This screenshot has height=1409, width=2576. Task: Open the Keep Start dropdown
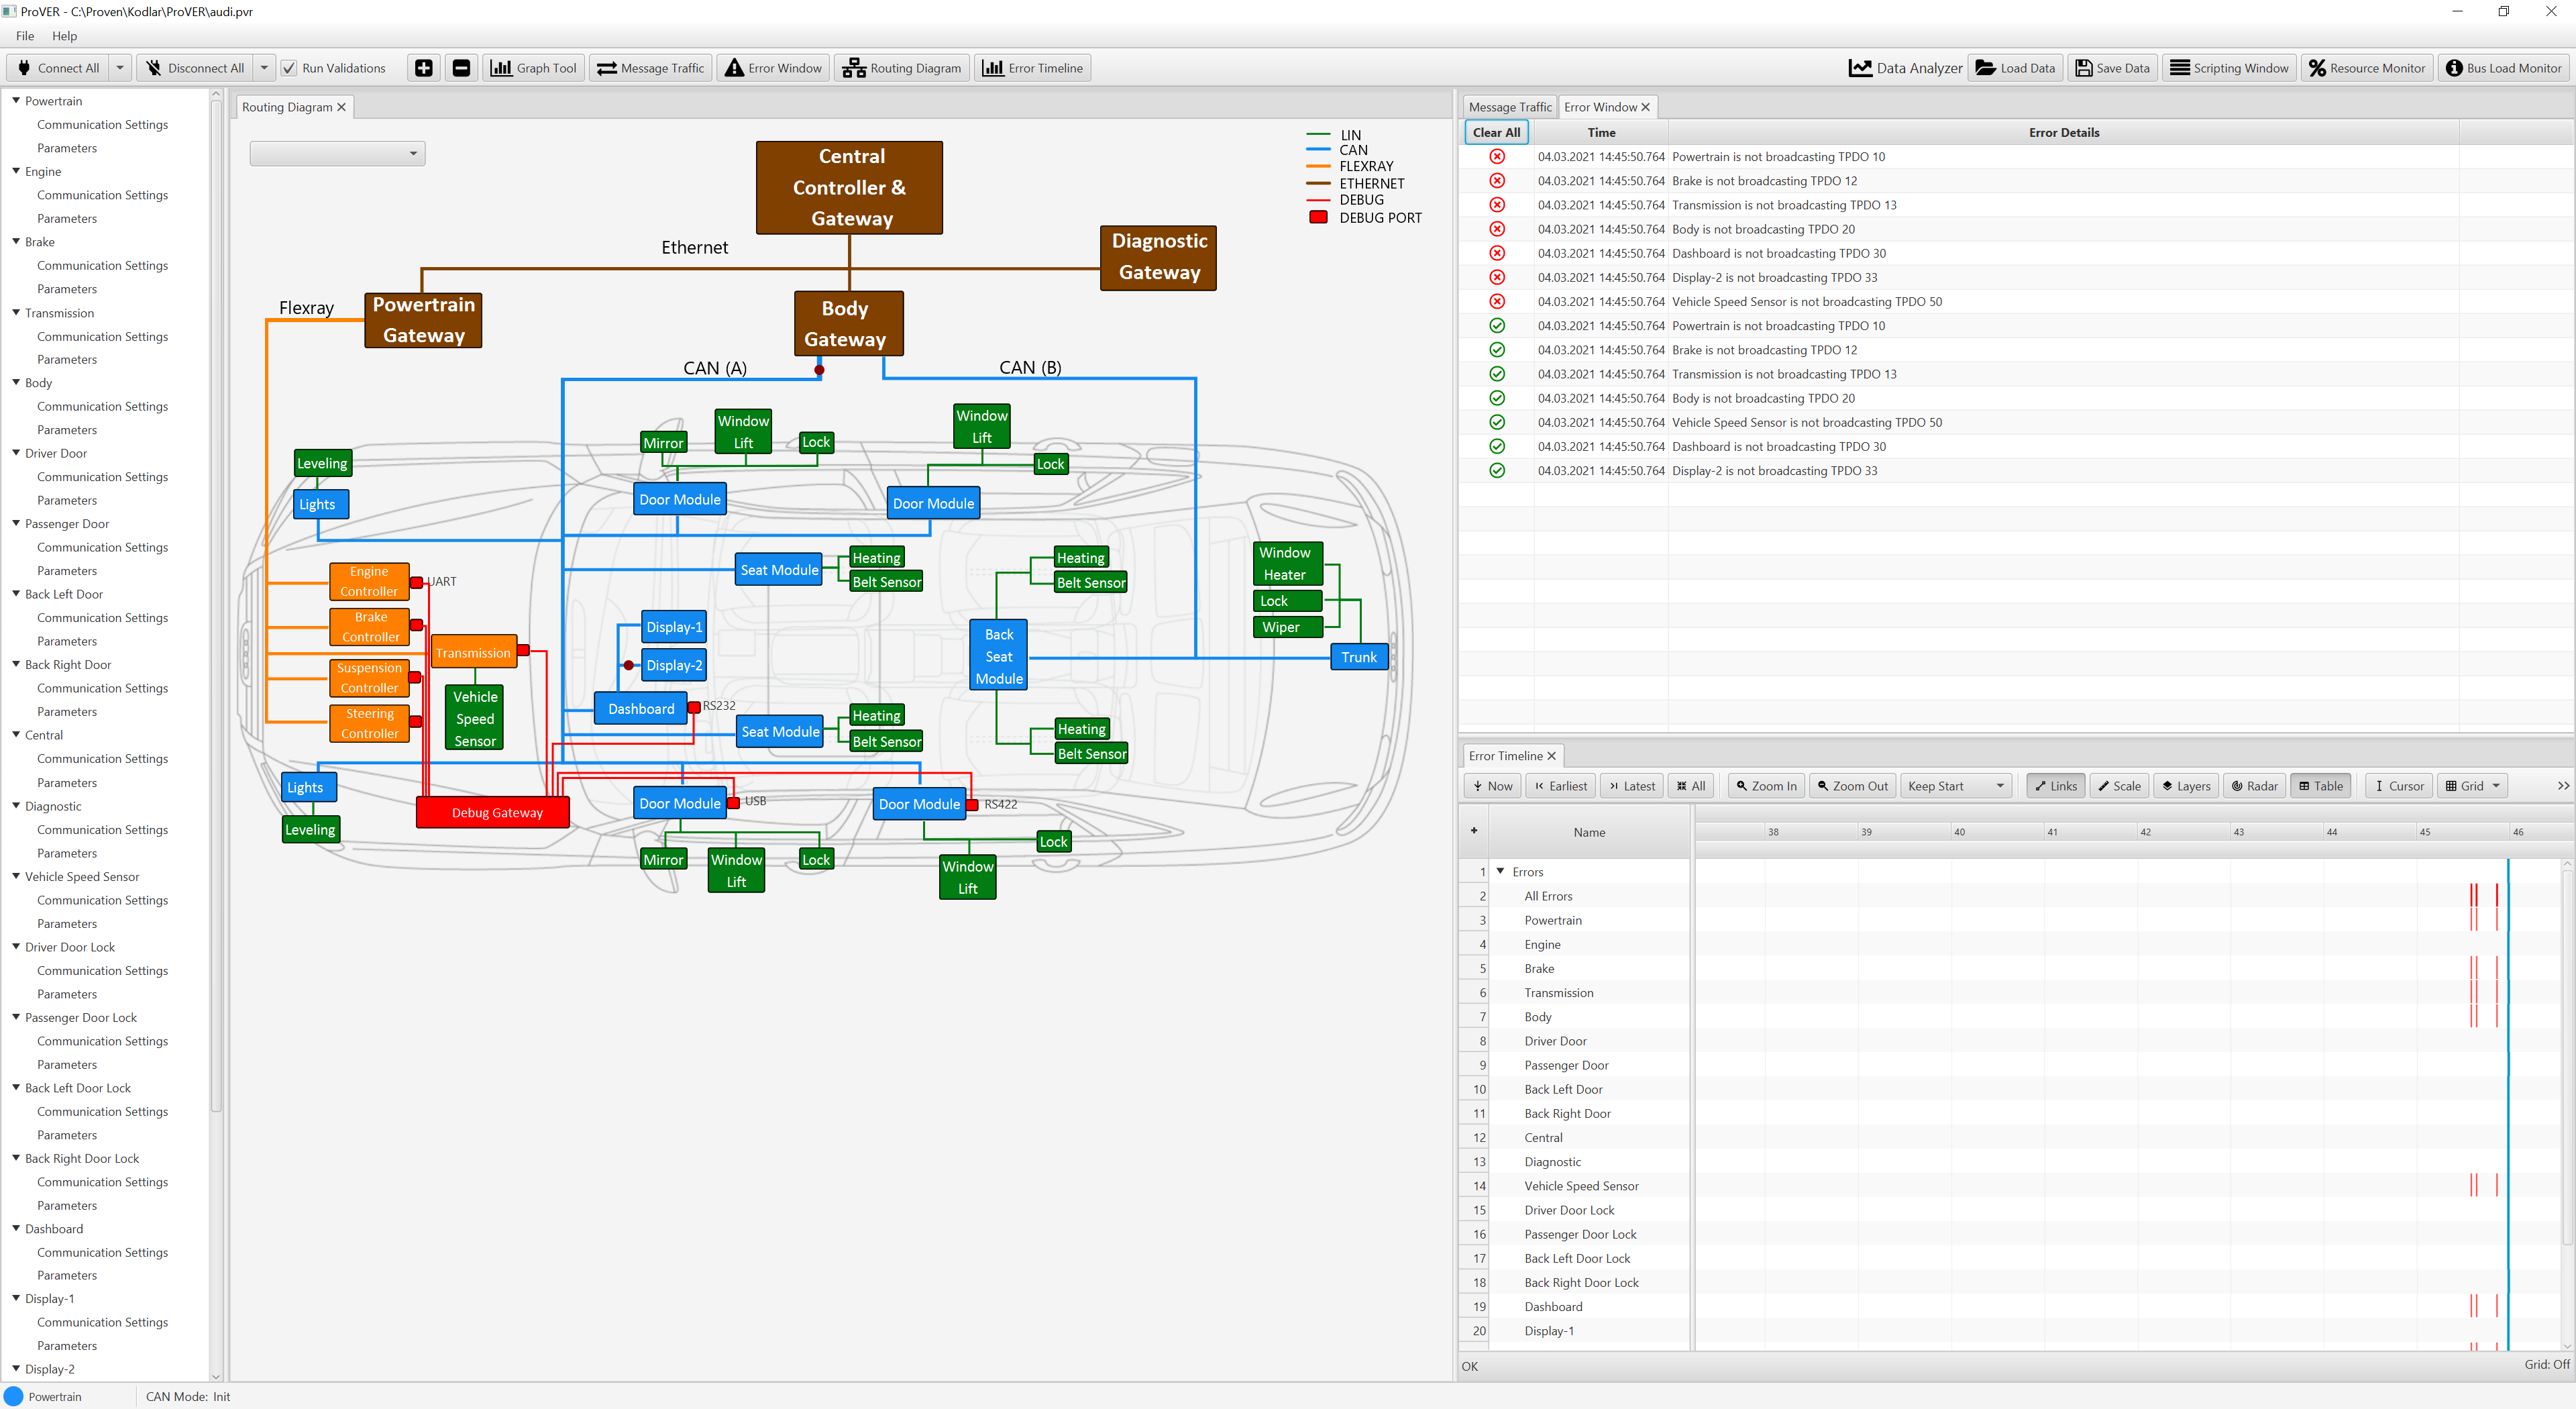[1956, 786]
